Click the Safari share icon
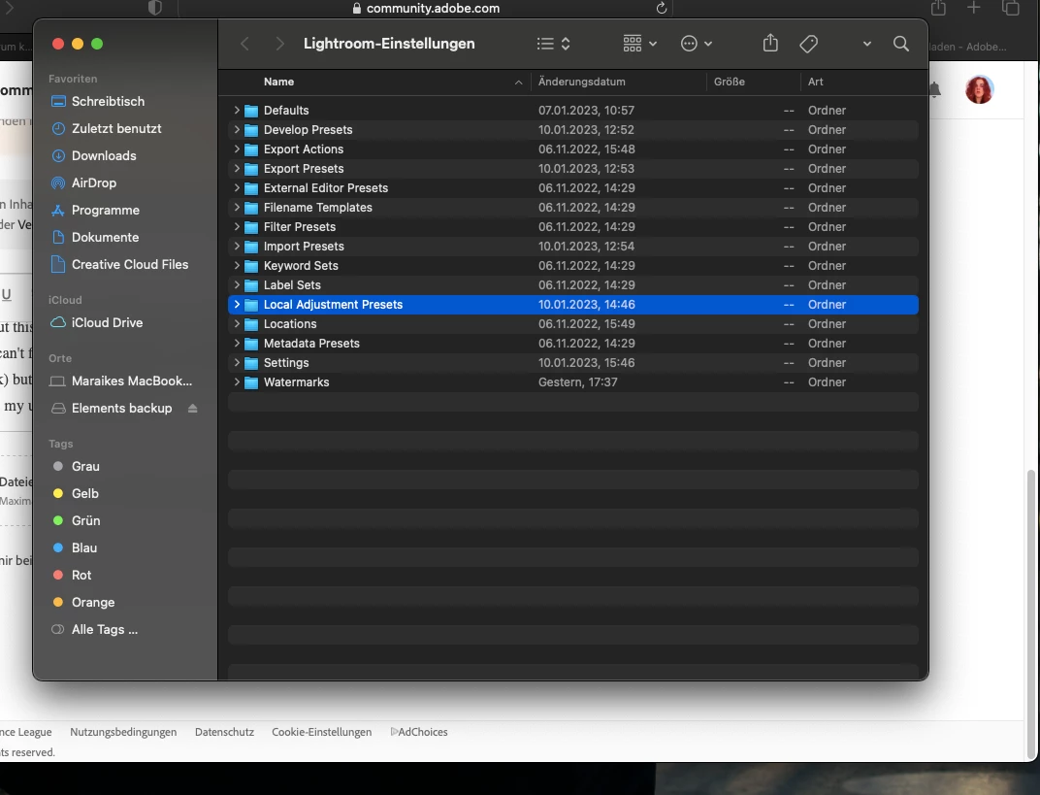This screenshot has height=795, width=1040. point(938,8)
